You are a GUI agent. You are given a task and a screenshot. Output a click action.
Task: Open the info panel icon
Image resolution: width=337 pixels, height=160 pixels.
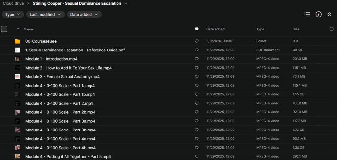[318, 14]
